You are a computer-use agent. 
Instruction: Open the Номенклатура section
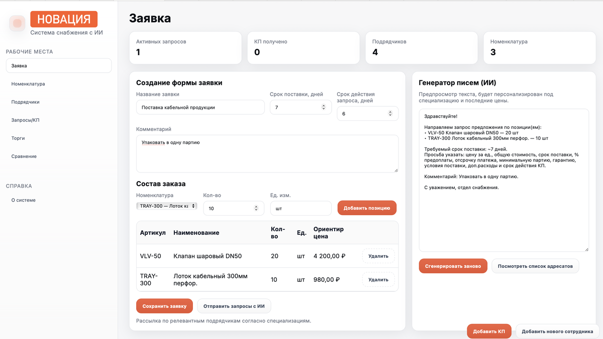pyautogui.click(x=59, y=84)
